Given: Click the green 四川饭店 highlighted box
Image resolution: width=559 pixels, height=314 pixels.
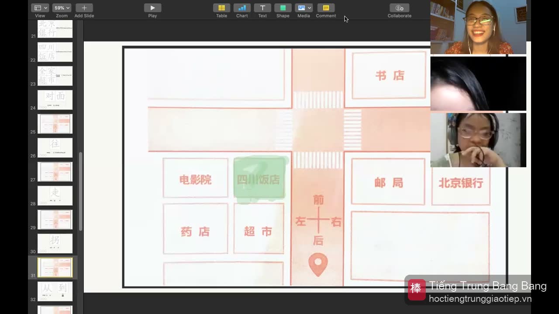Looking at the screenshot, I should pyautogui.click(x=260, y=179).
